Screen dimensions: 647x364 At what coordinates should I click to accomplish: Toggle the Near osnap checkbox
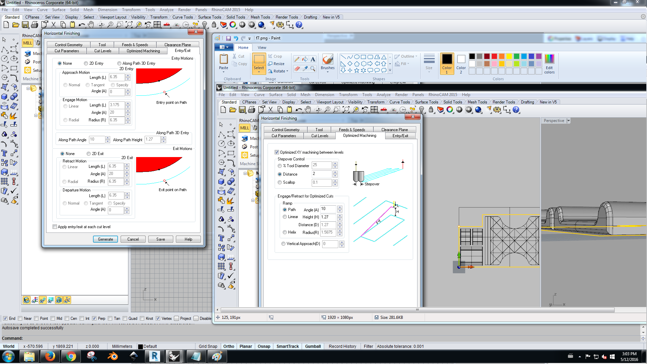[21, 318]
